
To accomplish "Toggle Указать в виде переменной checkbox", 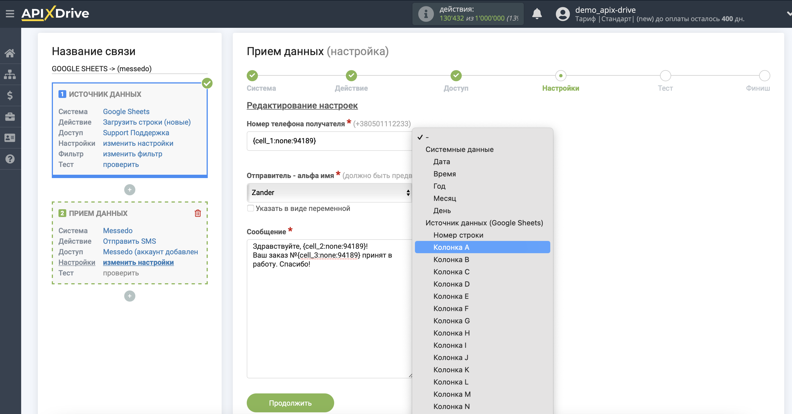I will (x=251, y=208).
